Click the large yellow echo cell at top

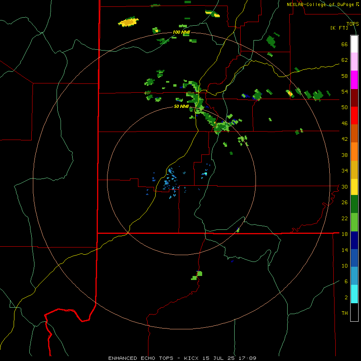[128, 22]
